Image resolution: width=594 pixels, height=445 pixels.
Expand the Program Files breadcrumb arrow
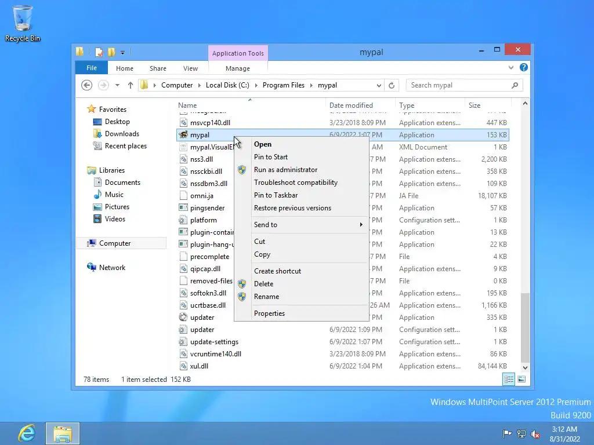click(x=312, y=86)
